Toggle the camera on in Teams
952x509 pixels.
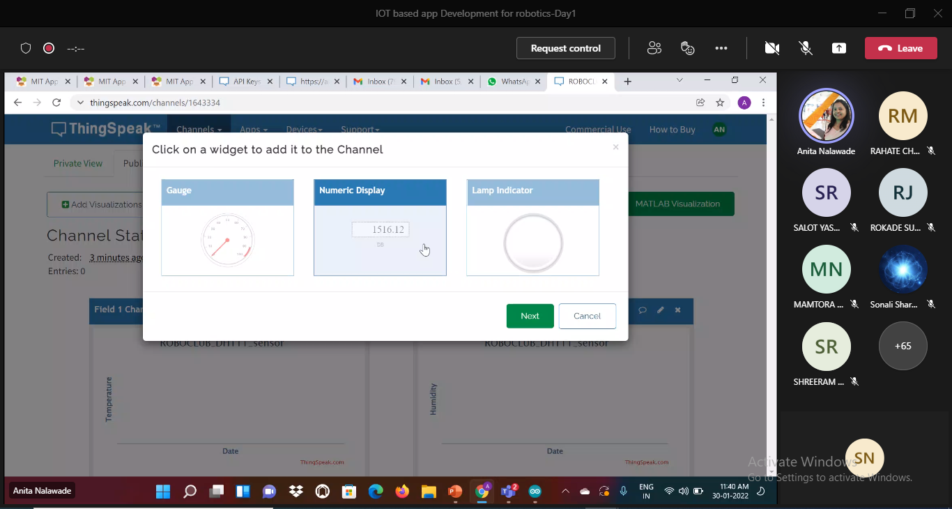pyautogui.click(x=771, y=48)
